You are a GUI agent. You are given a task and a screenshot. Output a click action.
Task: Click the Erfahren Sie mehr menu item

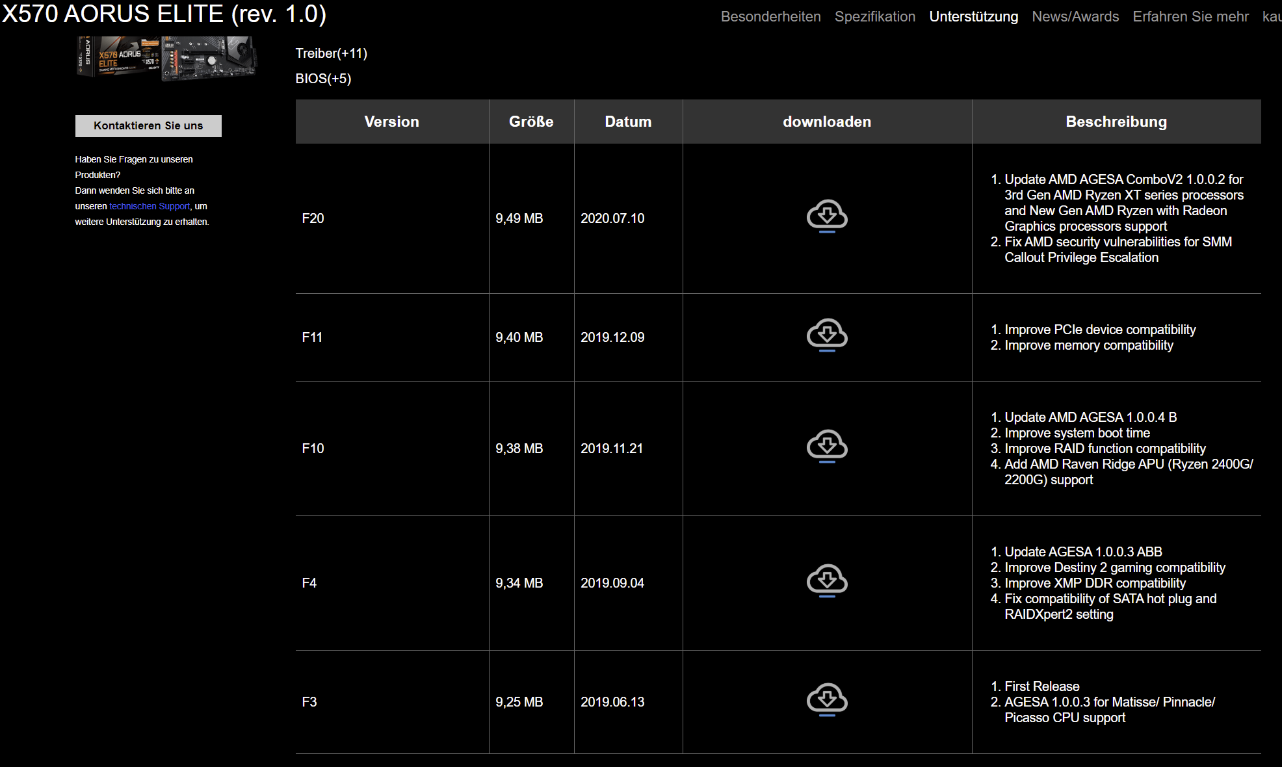[1190, 17]
